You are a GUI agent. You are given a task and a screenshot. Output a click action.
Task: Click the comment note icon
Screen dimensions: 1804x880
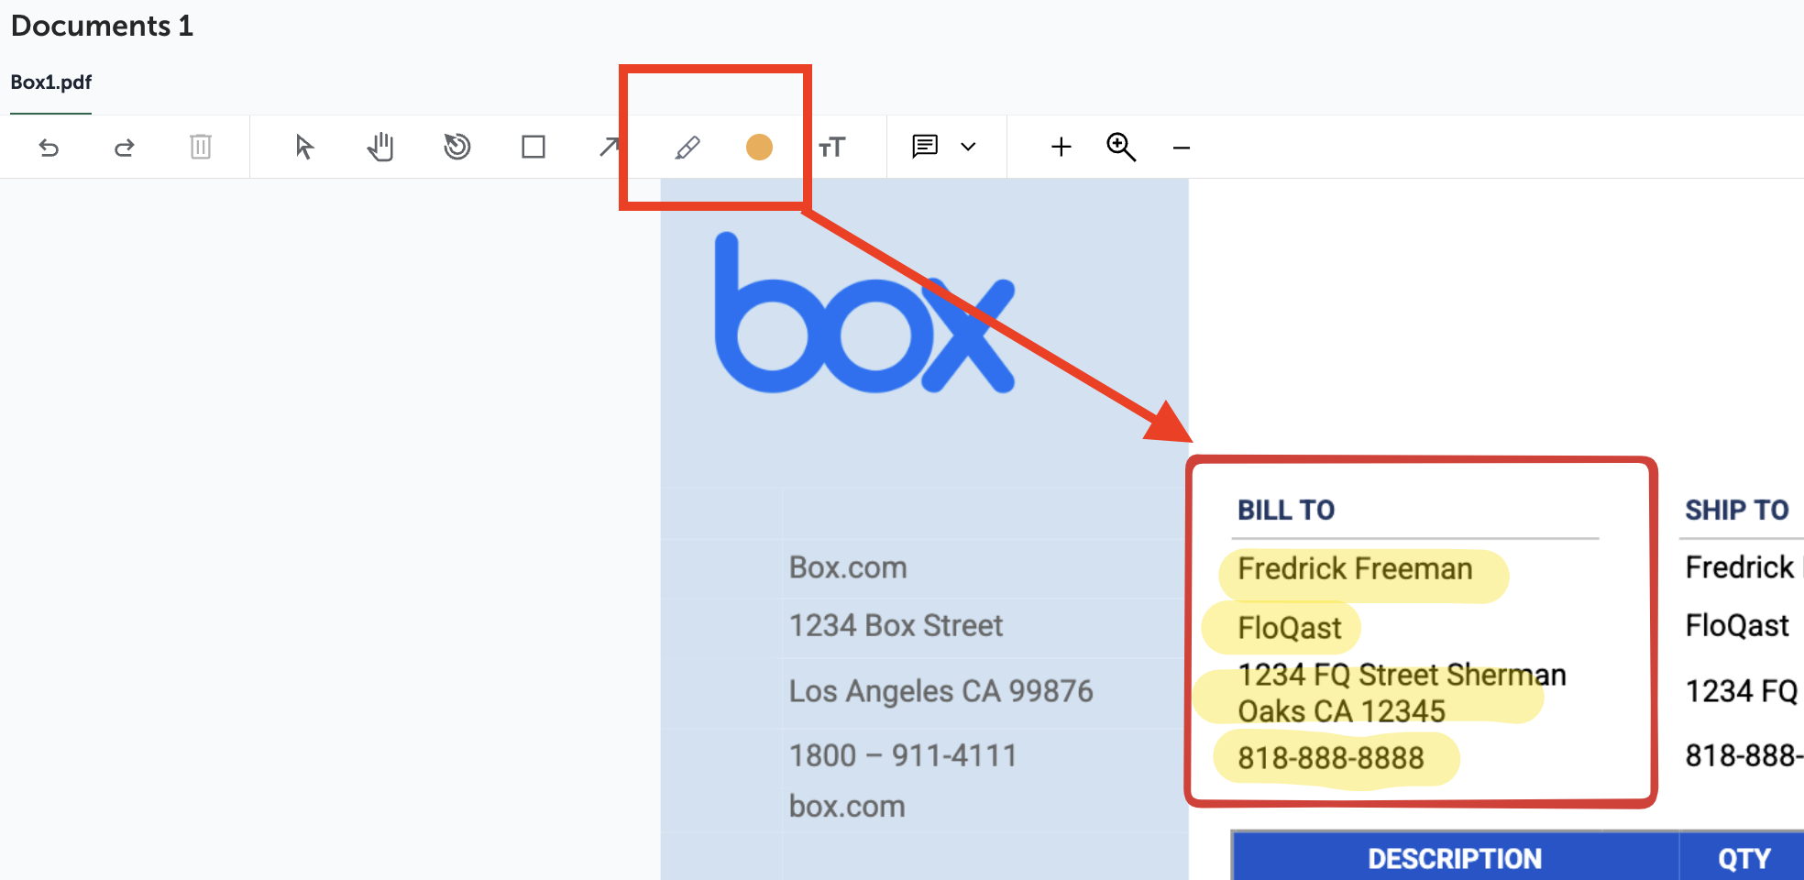(925, 147)
